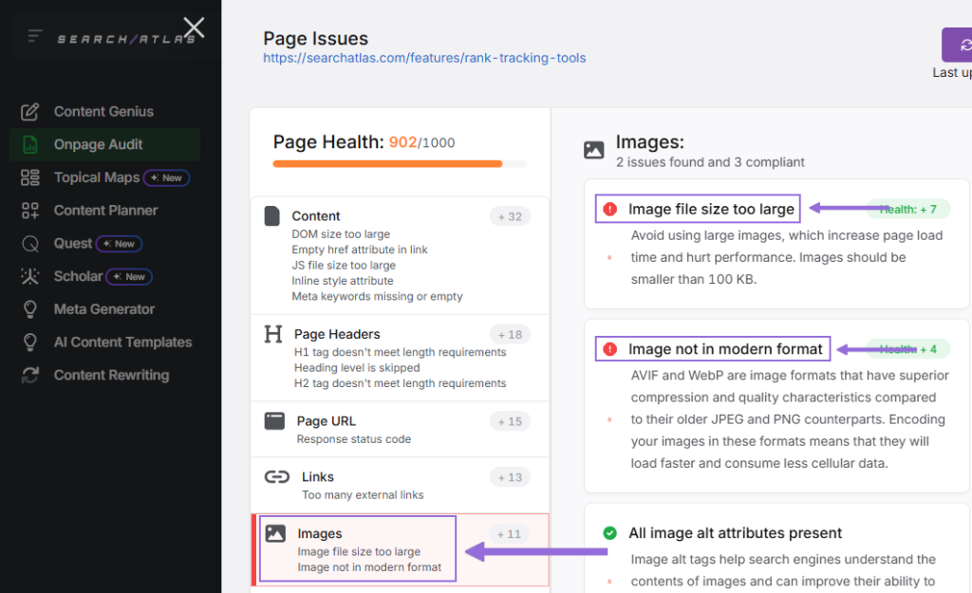This screenshot has width=972, height=593.
Task: Select the Content issues category
Action: click(400, 255)
